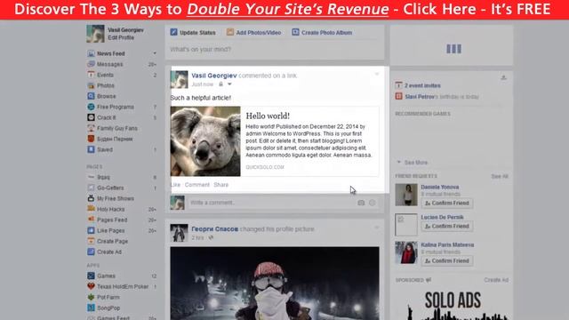This screenshot has width=569, height=320.
Task: Click See All friend requests
Action: [500, 176]
